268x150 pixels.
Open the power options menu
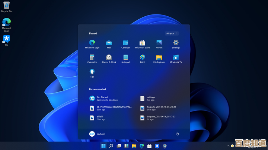[177, 134]
